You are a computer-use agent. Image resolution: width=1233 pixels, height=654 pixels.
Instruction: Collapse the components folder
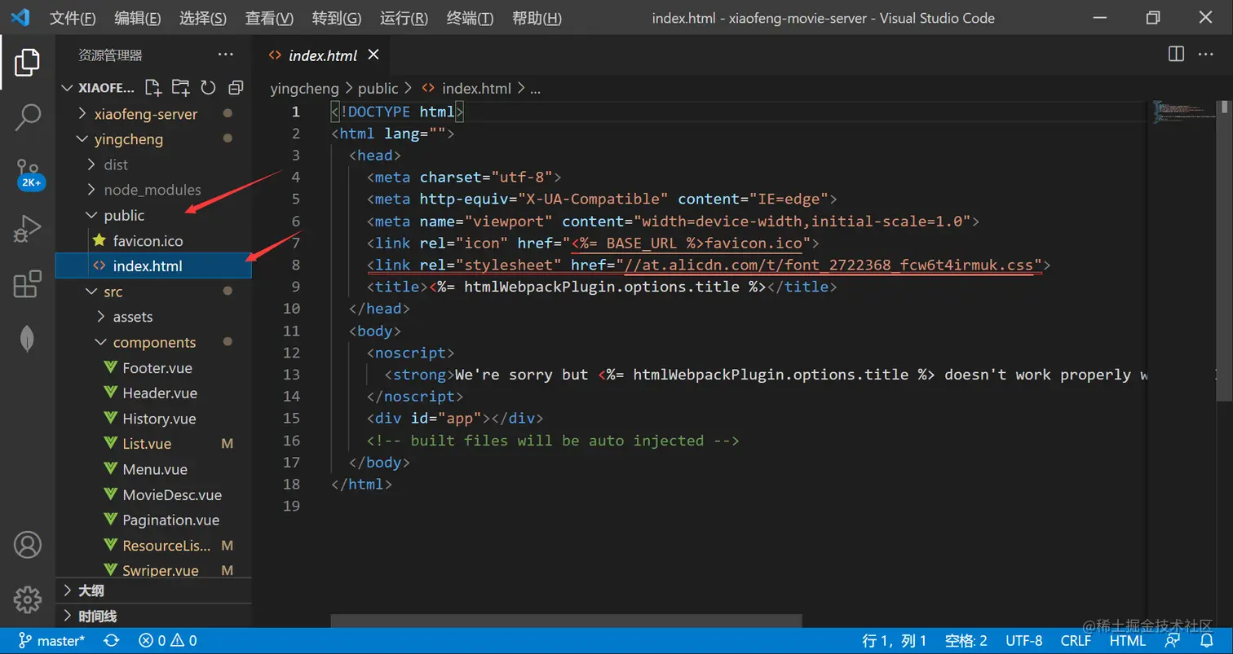[x=154, y=342]
